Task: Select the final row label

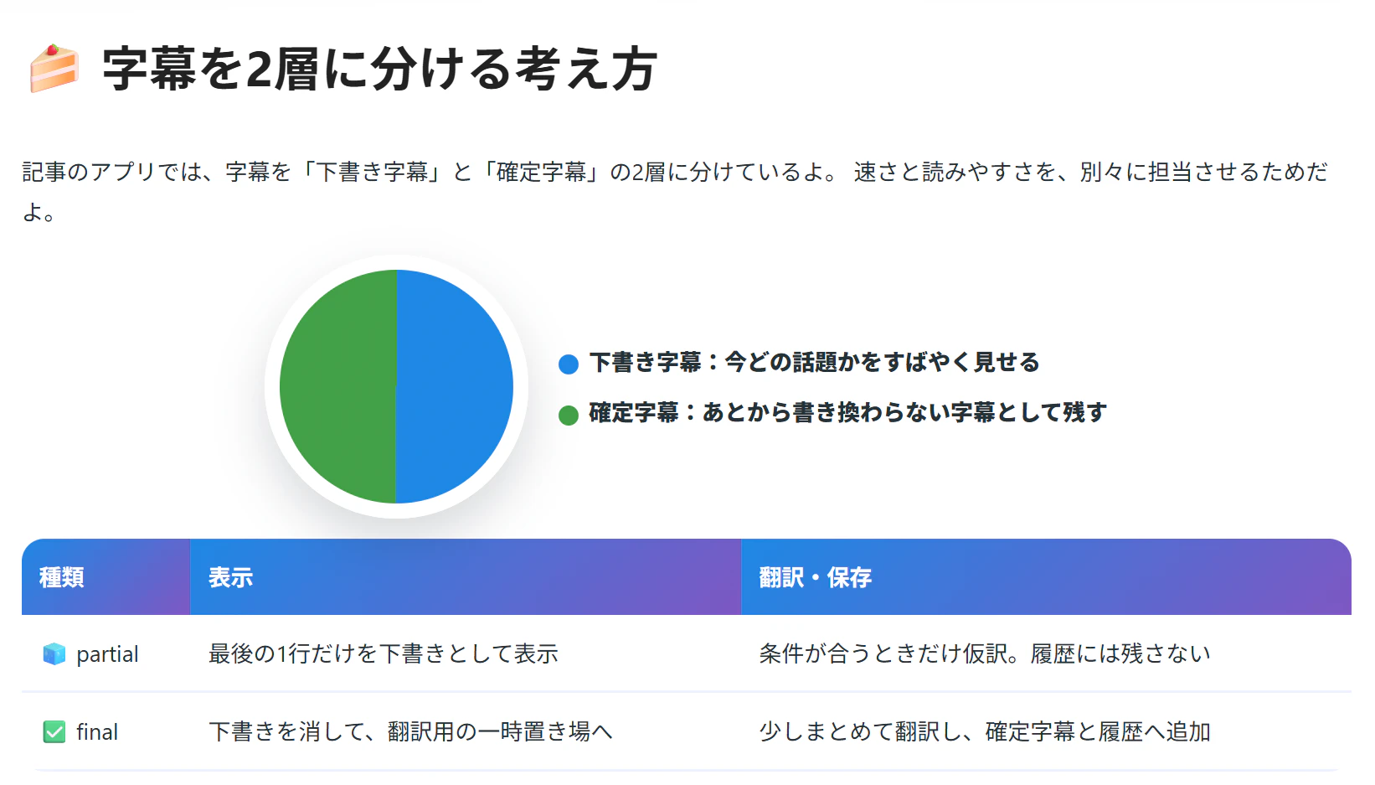Action: [x=97, y=732]
